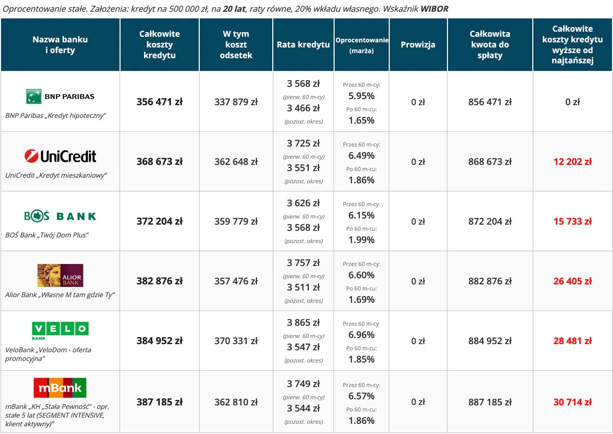
Task: Click the "Całkowite koszty kredytu" column header
Action: tap(159, 45)
